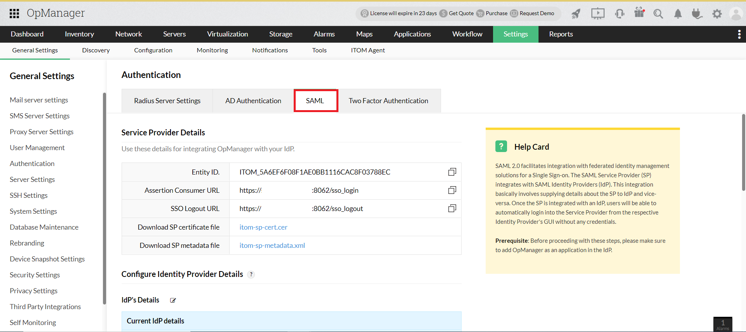Open Server Settings in sidebar
This screenshot has height=332, width=746.
coord(32,180)
